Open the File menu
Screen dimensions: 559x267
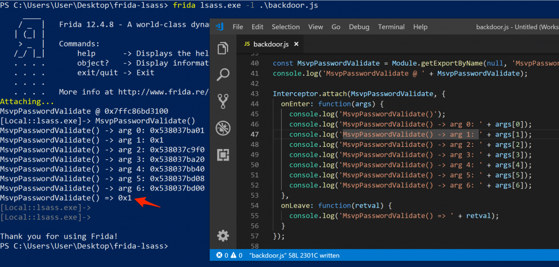coord(238,27)
